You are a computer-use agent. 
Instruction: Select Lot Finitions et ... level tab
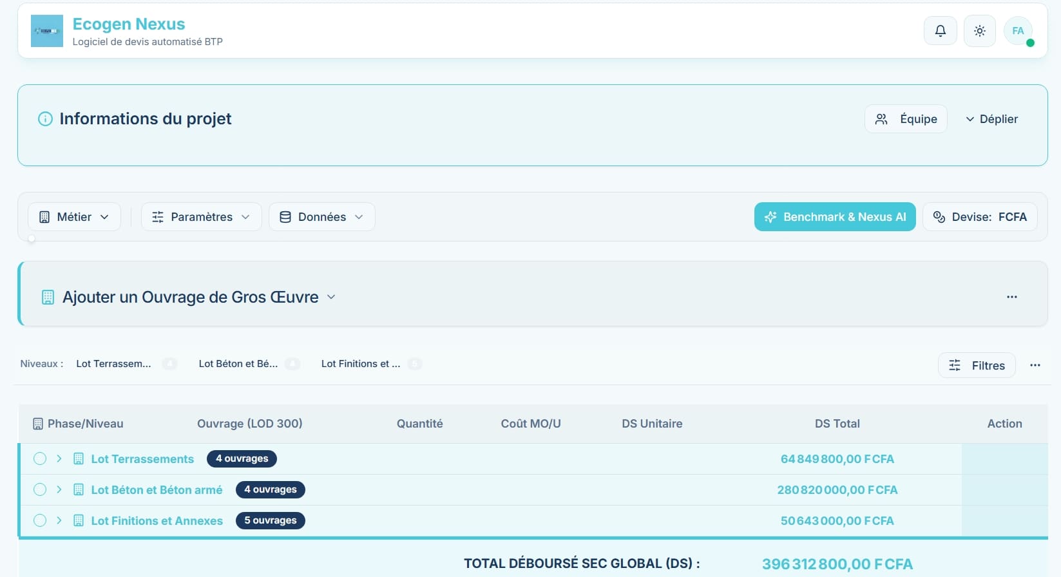click(371, 364)
